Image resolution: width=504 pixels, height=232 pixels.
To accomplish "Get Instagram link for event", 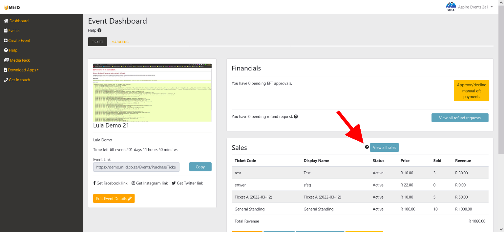I will click(x=150, y=183).
